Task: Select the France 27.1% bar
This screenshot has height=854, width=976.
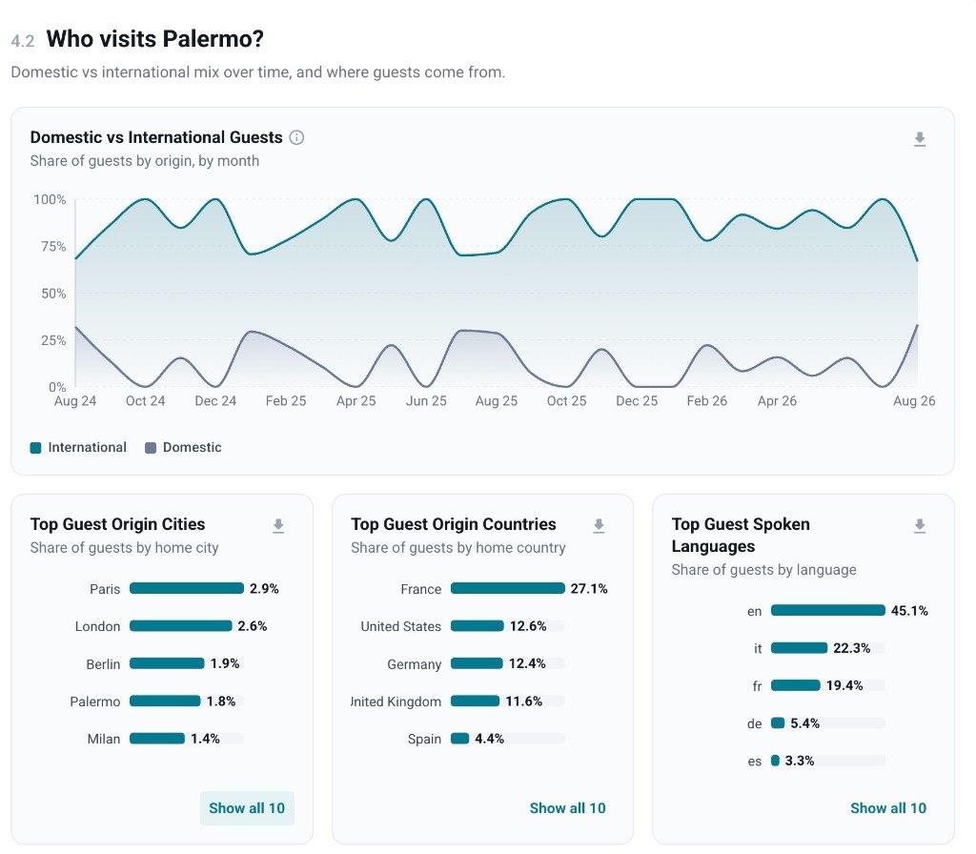Action: [x=508, y=588]
